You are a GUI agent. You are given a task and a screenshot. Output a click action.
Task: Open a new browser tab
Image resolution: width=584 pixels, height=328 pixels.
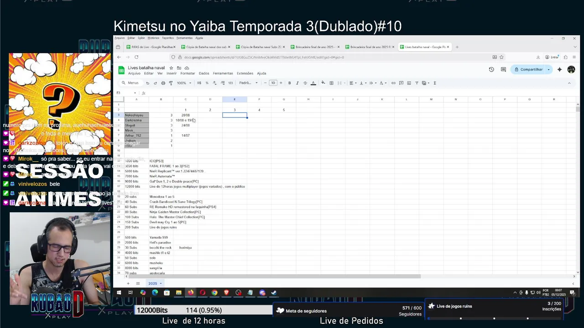457,47
